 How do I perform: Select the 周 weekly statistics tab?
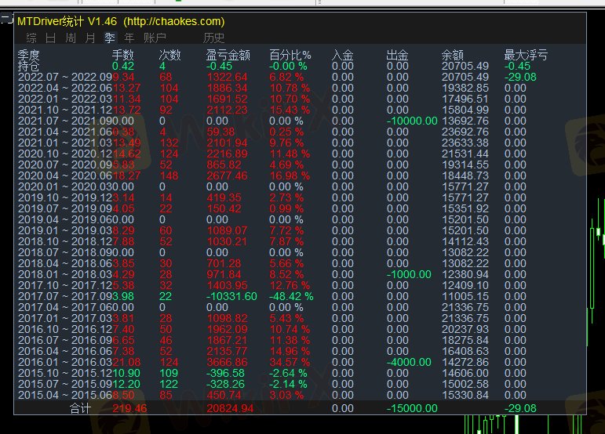(71, 38)
